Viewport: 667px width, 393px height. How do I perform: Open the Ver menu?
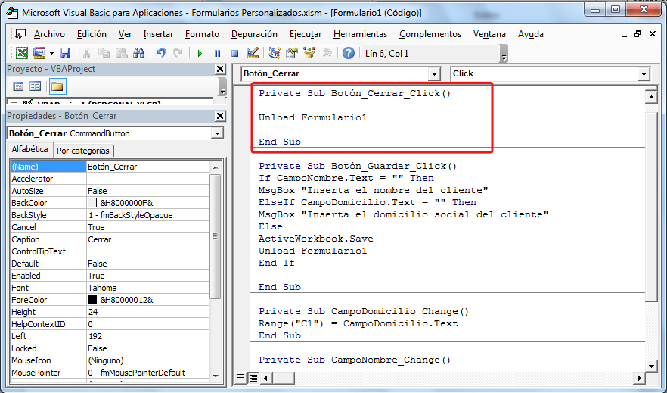[125, 34]
